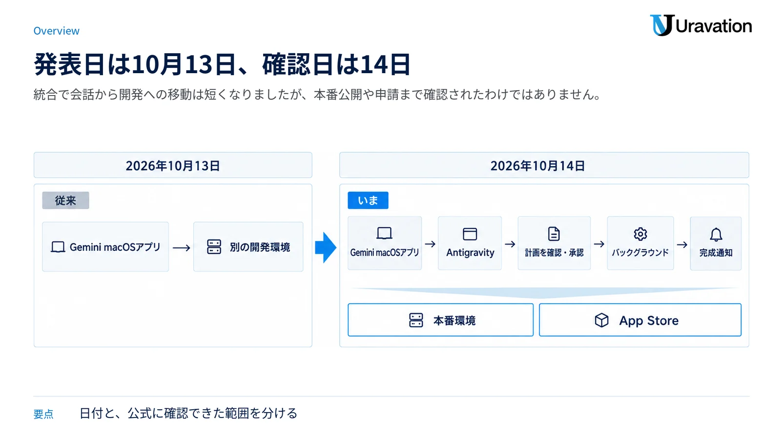Click the bell icon above 完成通知
The height and width of the screenshot is (439, 781).
716,235
